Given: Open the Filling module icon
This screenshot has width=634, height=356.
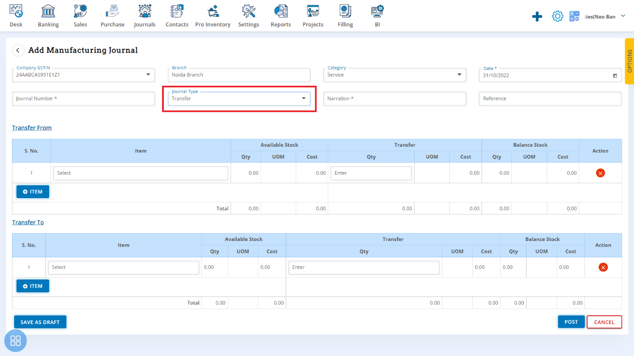Looking at the screenshot, I should 345,11.
